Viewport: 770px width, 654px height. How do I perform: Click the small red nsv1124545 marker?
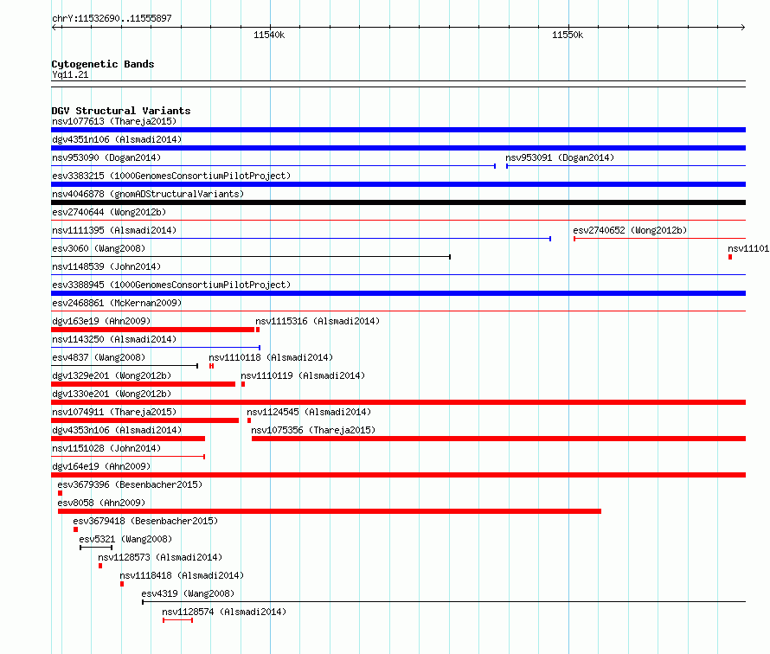[x=249, y=420]
